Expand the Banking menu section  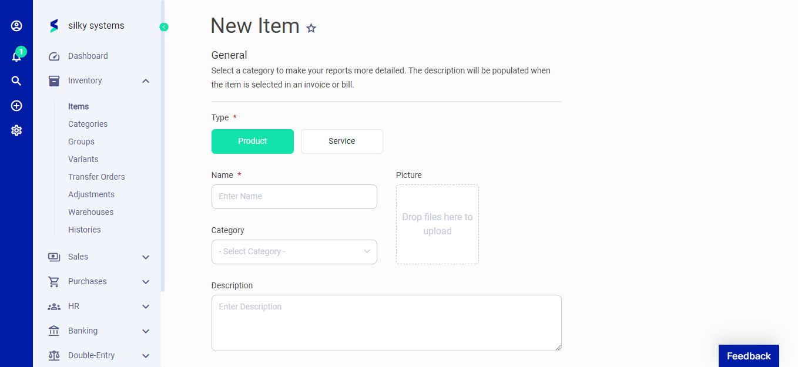coord(146,331)
